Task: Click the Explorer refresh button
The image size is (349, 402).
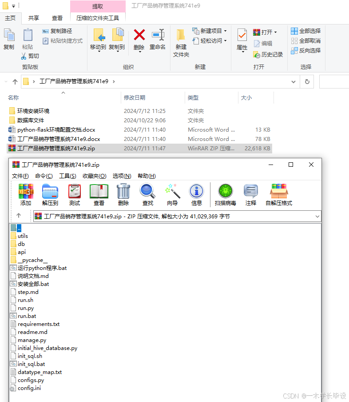Action: tap(307, 81)
